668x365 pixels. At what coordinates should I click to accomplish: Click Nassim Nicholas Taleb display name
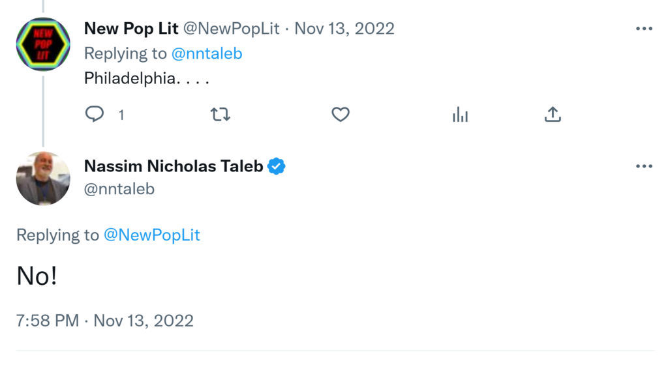(x=174, y=166)
